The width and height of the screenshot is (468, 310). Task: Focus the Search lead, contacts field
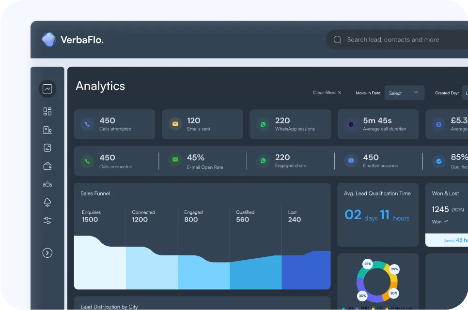[397, 40]
